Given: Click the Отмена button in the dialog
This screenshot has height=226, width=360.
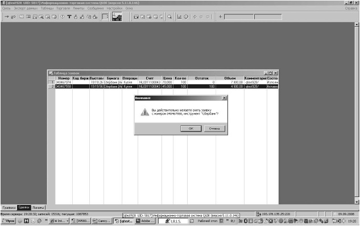Looking at the screenshot, I should [214, 129].
